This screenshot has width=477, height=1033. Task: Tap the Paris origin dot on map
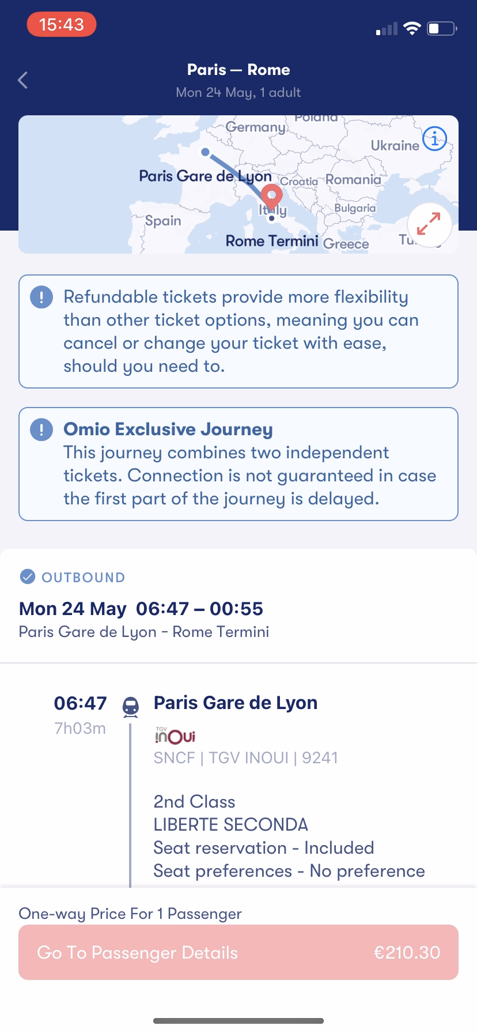point(205,152)
